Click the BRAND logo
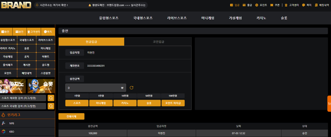Screen dimensions: 331x137 coord(16,5)
